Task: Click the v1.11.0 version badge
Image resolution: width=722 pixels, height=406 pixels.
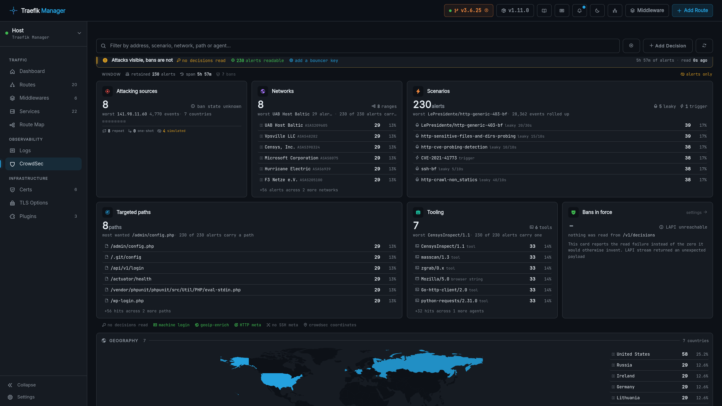Action: point(515,11)
